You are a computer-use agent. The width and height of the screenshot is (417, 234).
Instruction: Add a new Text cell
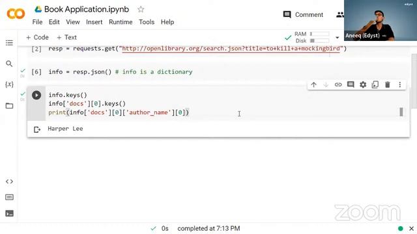[x=66, y=38]
